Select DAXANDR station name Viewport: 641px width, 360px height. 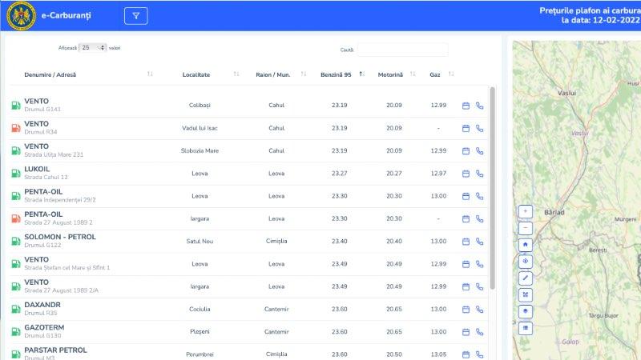point(42,305)
